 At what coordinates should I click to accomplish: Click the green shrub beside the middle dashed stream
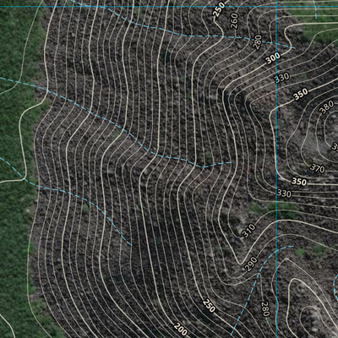point(209,156)
